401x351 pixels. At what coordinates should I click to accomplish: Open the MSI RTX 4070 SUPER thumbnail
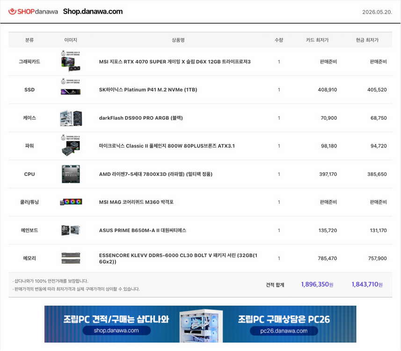(x=71, y=61)
